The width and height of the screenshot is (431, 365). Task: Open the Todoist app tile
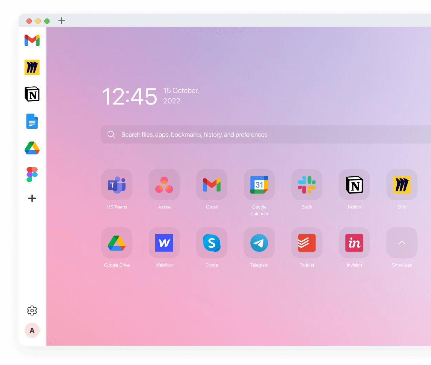[307, 243]
